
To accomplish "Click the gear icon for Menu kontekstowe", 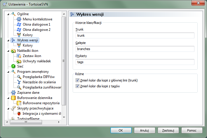I will click(x=19, y=19).
